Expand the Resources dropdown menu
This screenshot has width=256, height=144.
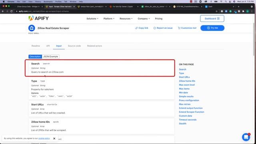(x=126, y=19)
